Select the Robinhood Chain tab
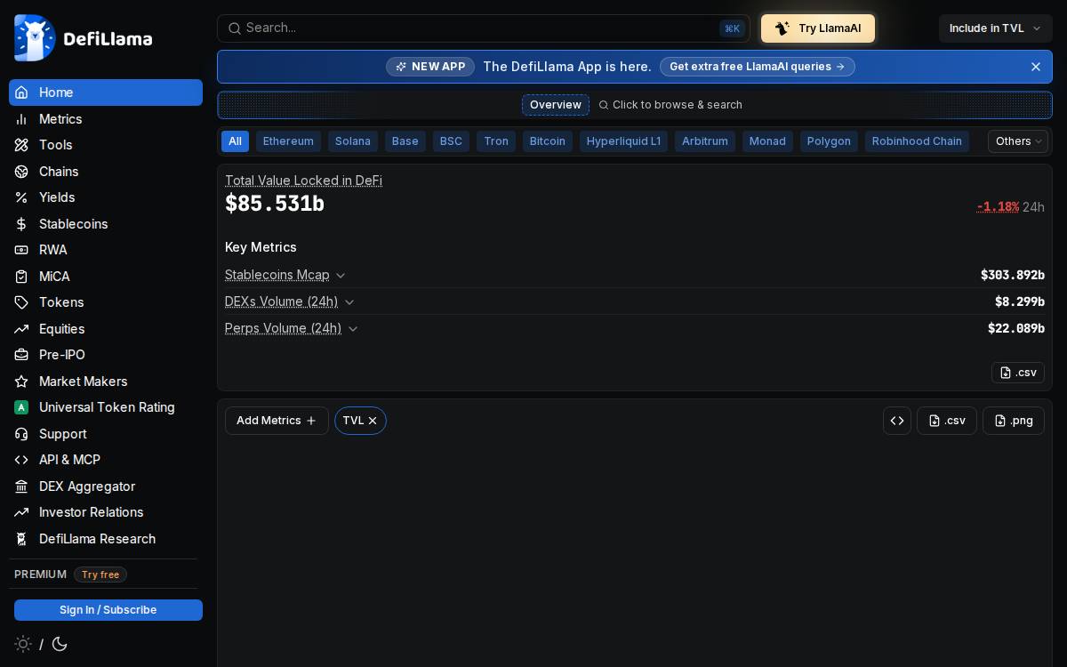Viewport: 1067px width, 667px height. pos(917,141)
